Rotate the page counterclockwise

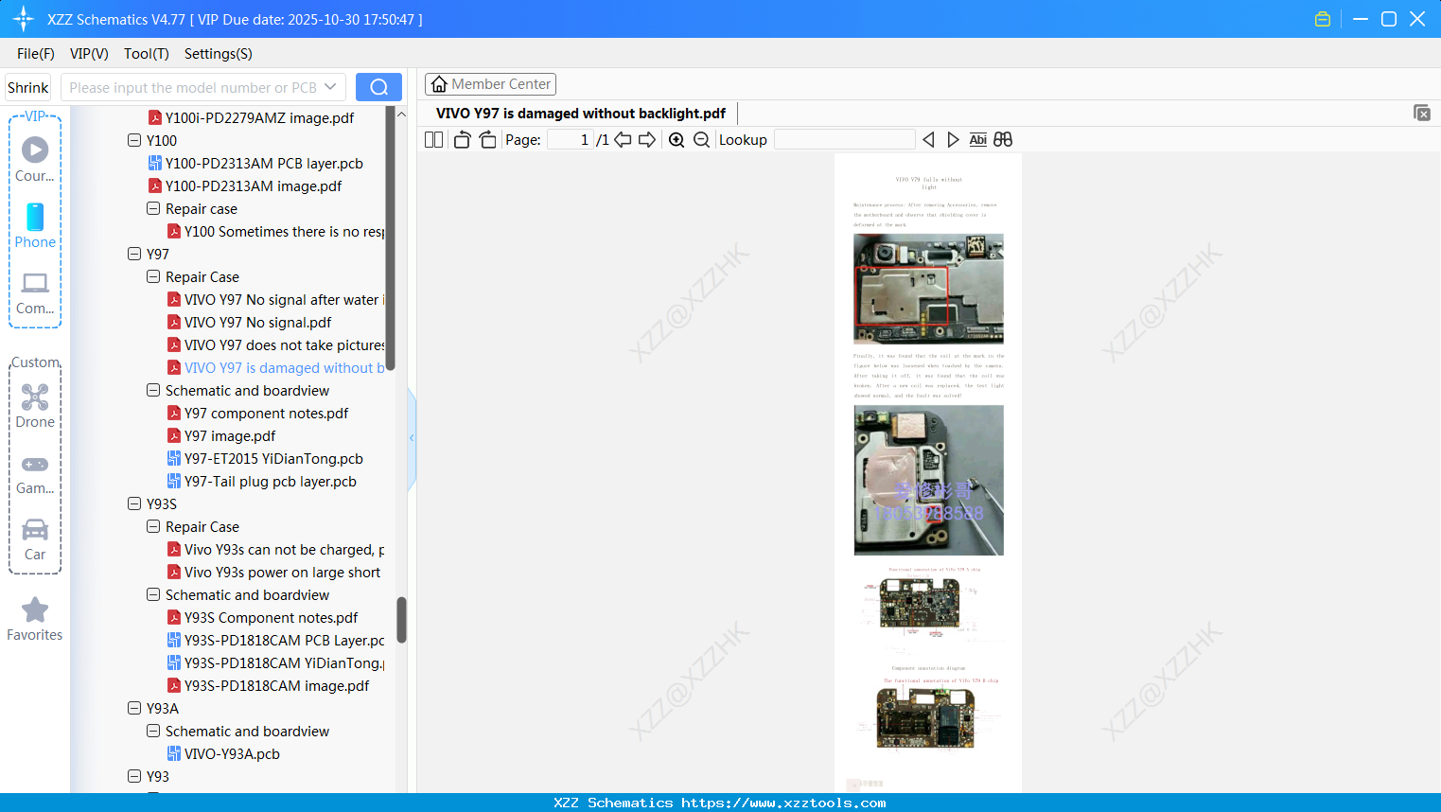point(462,140)
